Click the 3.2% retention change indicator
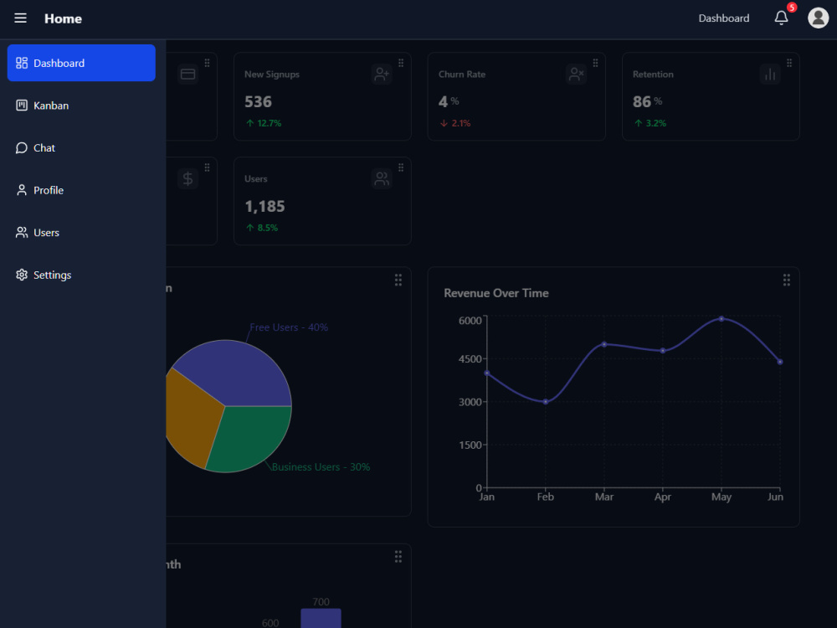Screen dimensions: 837x628 [650, 123]
